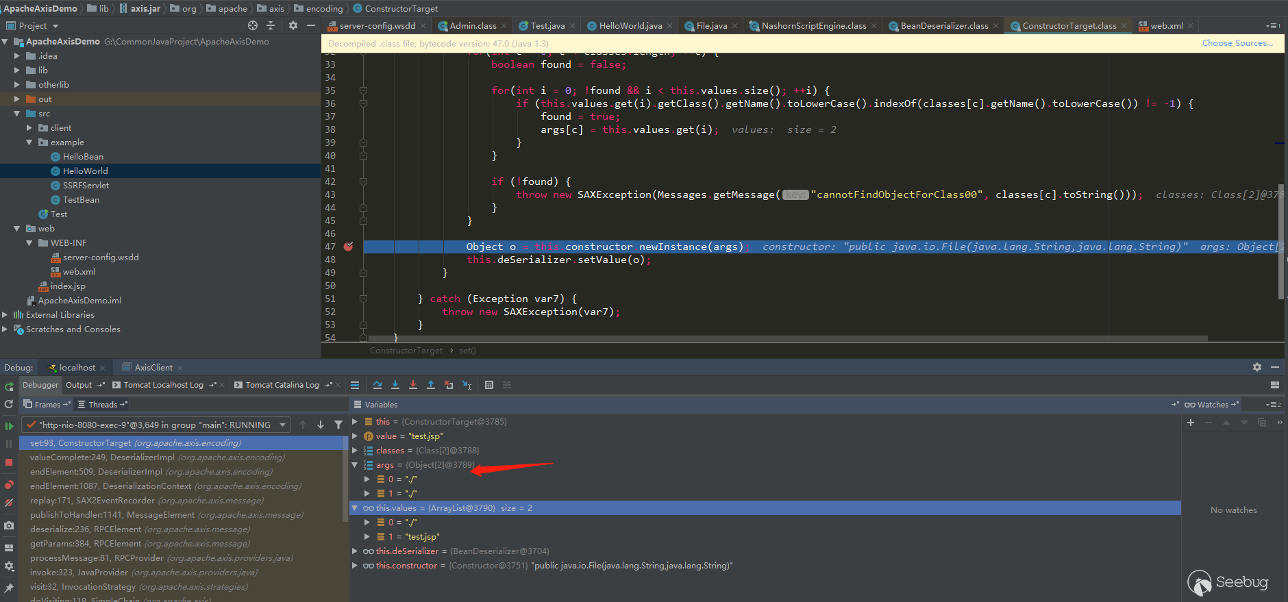Viewport: 1288px width, 602px height.
Task: Open the Evaluate Expression calculator icon
Action: tap(489, 385)
